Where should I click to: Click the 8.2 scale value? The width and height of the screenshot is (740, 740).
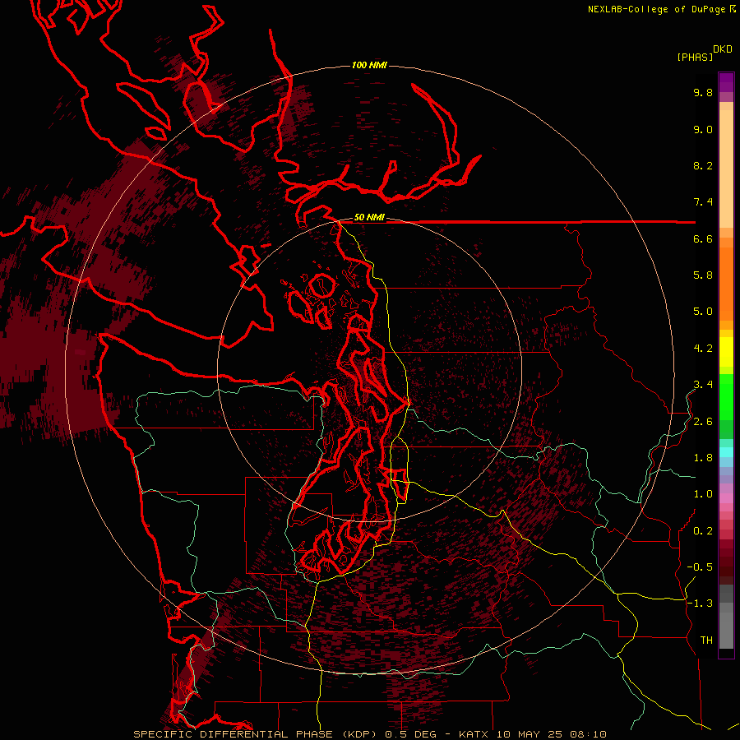click(703, 165)
